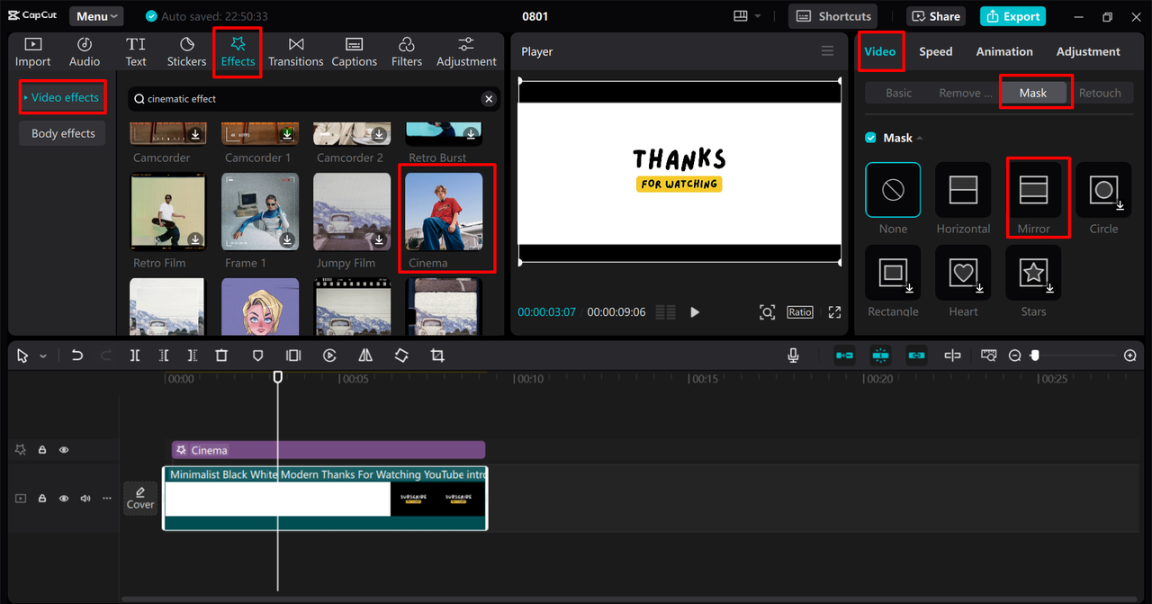Viewport: 1152px width, 604px height.
Task: Zoom in the timeline
Action: pos(1130,356)
